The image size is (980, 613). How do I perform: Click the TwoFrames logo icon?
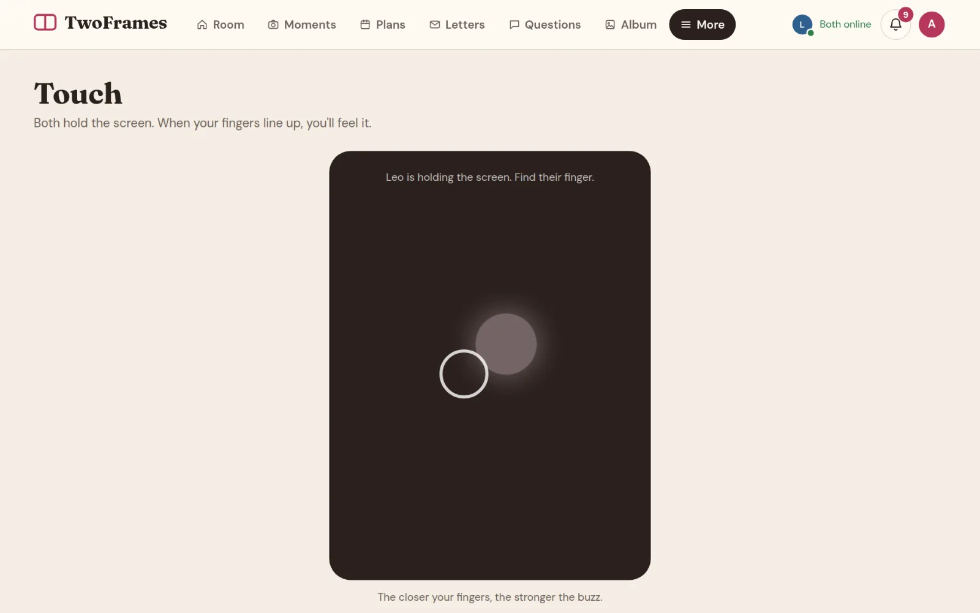[45, 23]
